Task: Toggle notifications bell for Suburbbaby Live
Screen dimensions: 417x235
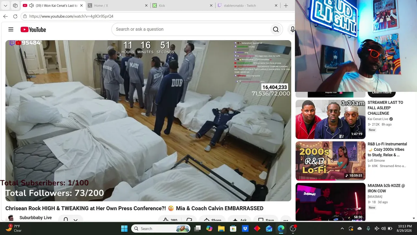Action: point(65,220)
